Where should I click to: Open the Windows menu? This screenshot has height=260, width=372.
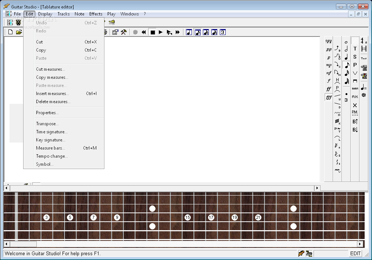point(129,14)
